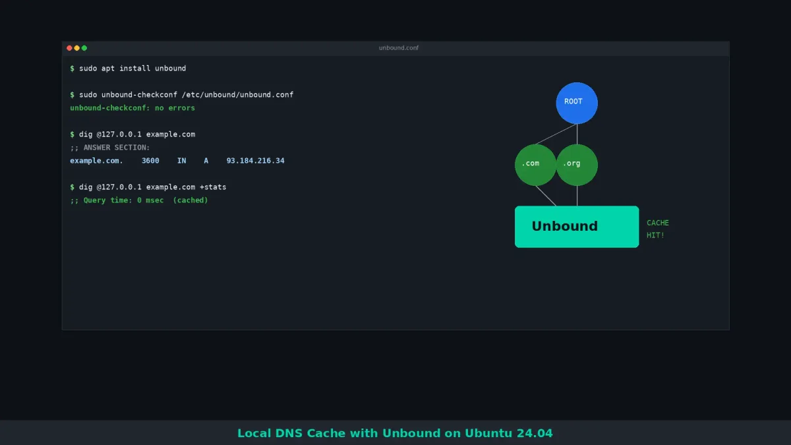The height and width of the screenshot is (445, 791).
Task: Click the blue ROOT node circle
Action: [x=577, y=103]
